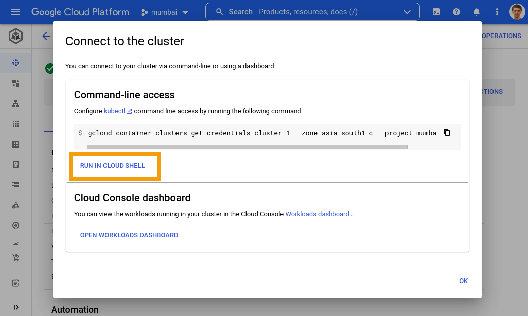This screenshot has height=316, width=528.
Task: View notifications bell icon
Action: (x=476, y=12)
